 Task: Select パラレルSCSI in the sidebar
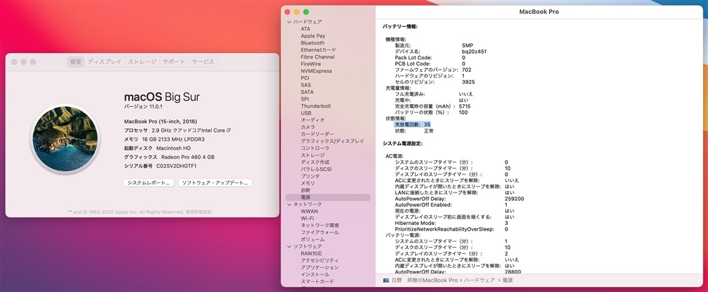coord(316,169)
